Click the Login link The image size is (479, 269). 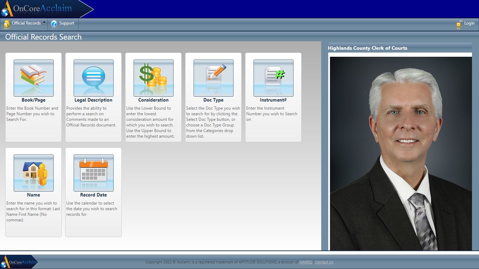pyautogui.click(x=469, y=23)
